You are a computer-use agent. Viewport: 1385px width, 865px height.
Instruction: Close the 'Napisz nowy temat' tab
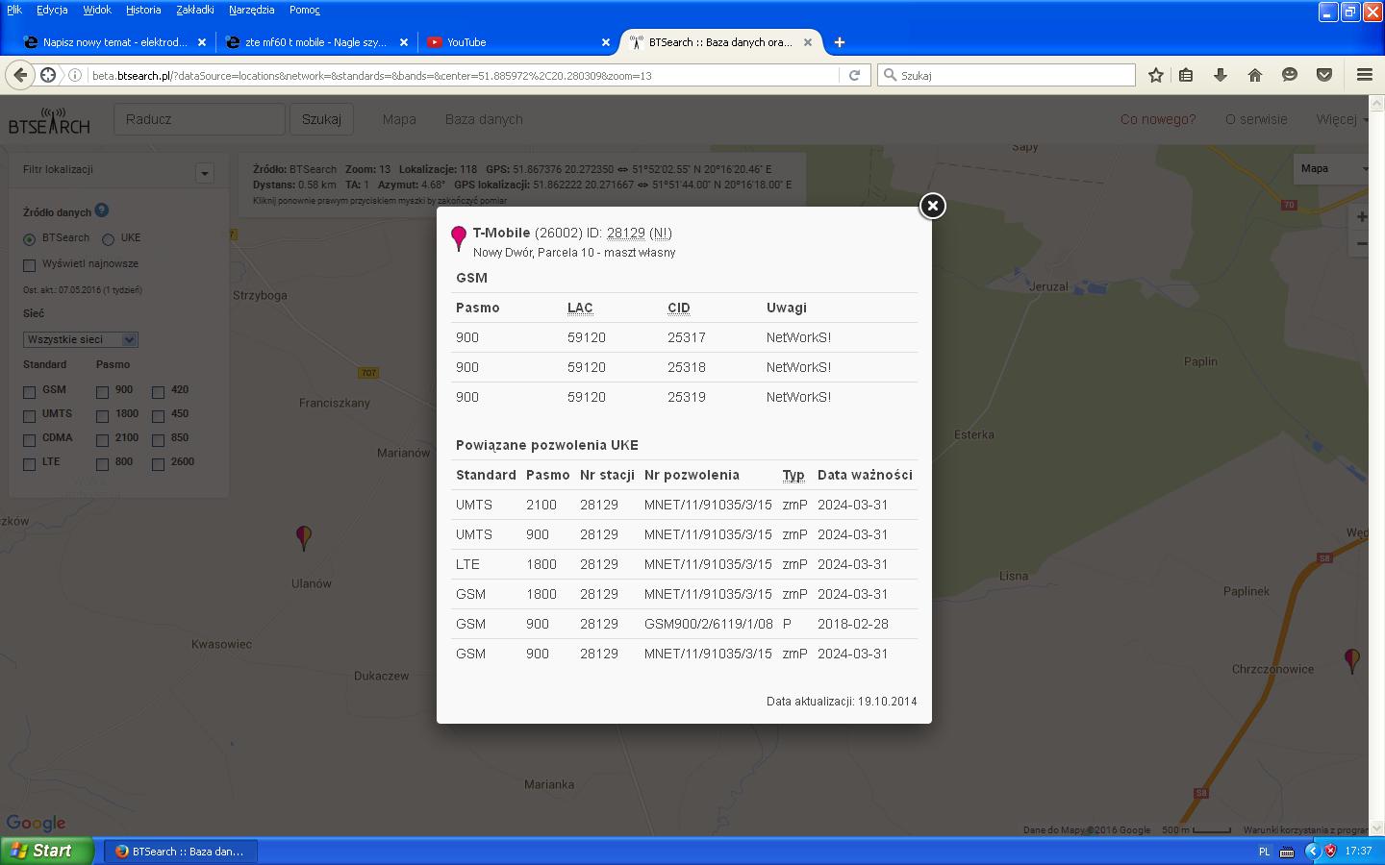point(202,42)
